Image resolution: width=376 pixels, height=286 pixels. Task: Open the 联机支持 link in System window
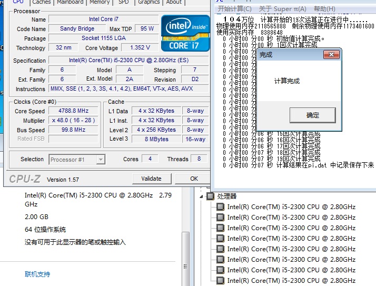click(37, 274)
